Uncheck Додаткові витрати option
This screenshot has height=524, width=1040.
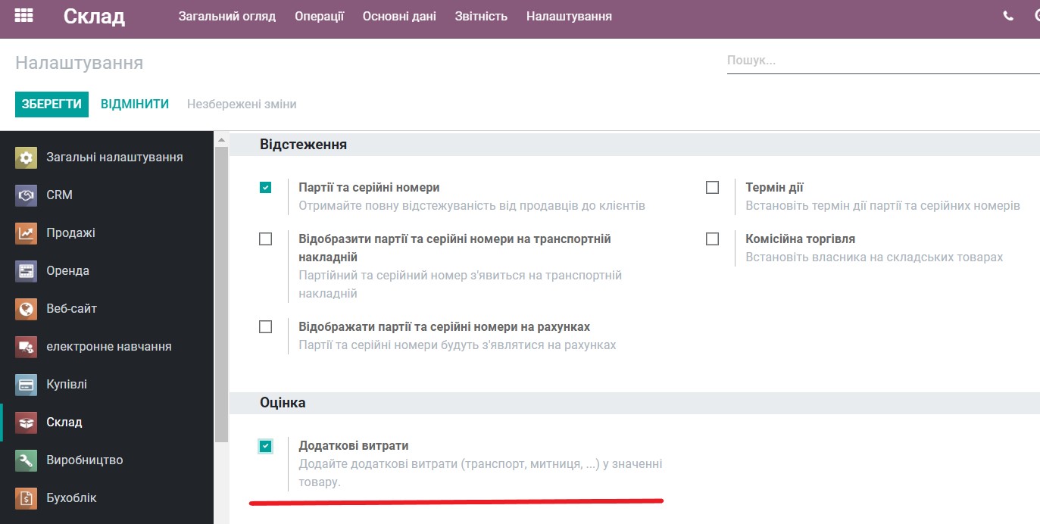coord(265,446)
